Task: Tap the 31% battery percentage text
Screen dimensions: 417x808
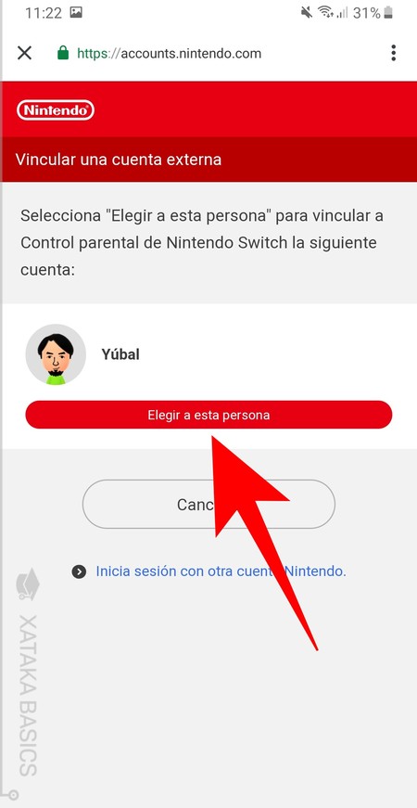Action: click(x=367, y=12)
